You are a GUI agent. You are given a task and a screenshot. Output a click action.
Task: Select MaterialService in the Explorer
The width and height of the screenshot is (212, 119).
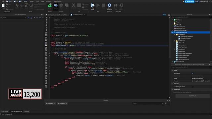(x=180, y=26)
